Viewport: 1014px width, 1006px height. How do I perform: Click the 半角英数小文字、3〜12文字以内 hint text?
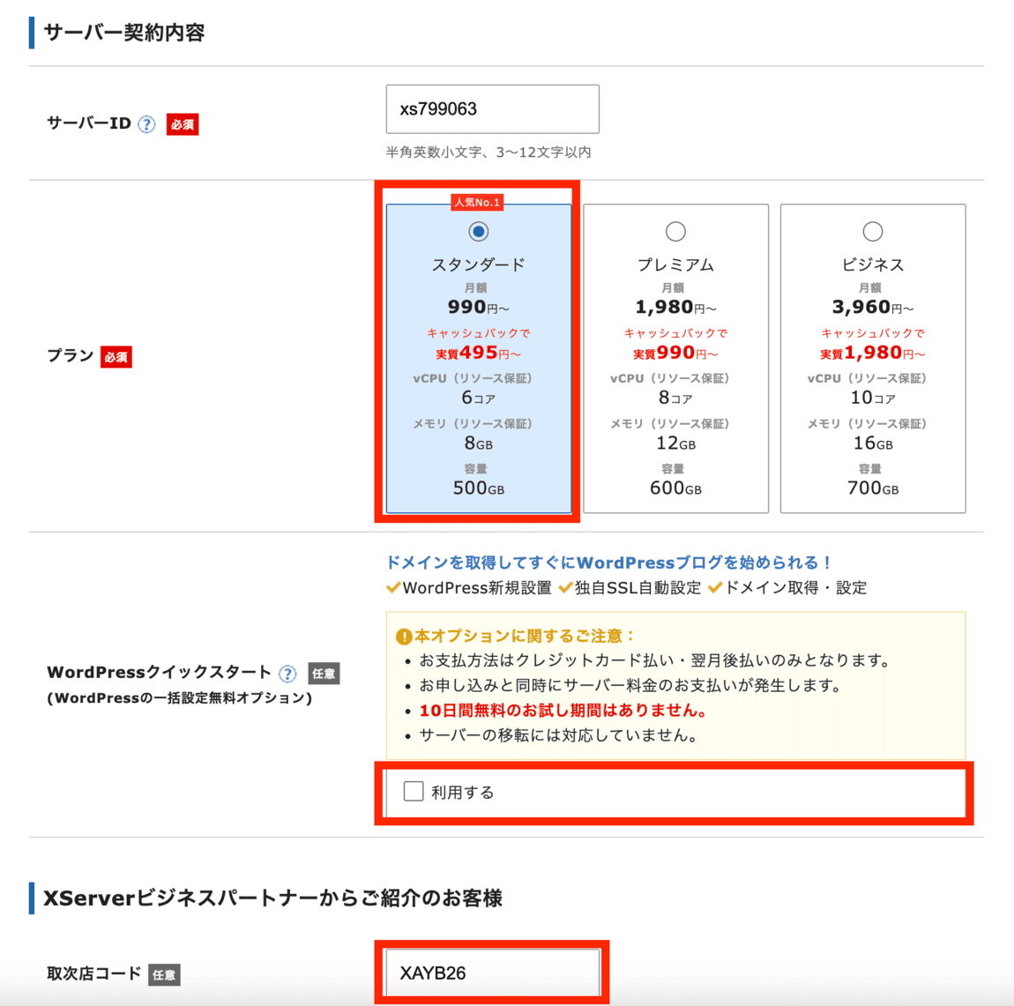(488, 153)
